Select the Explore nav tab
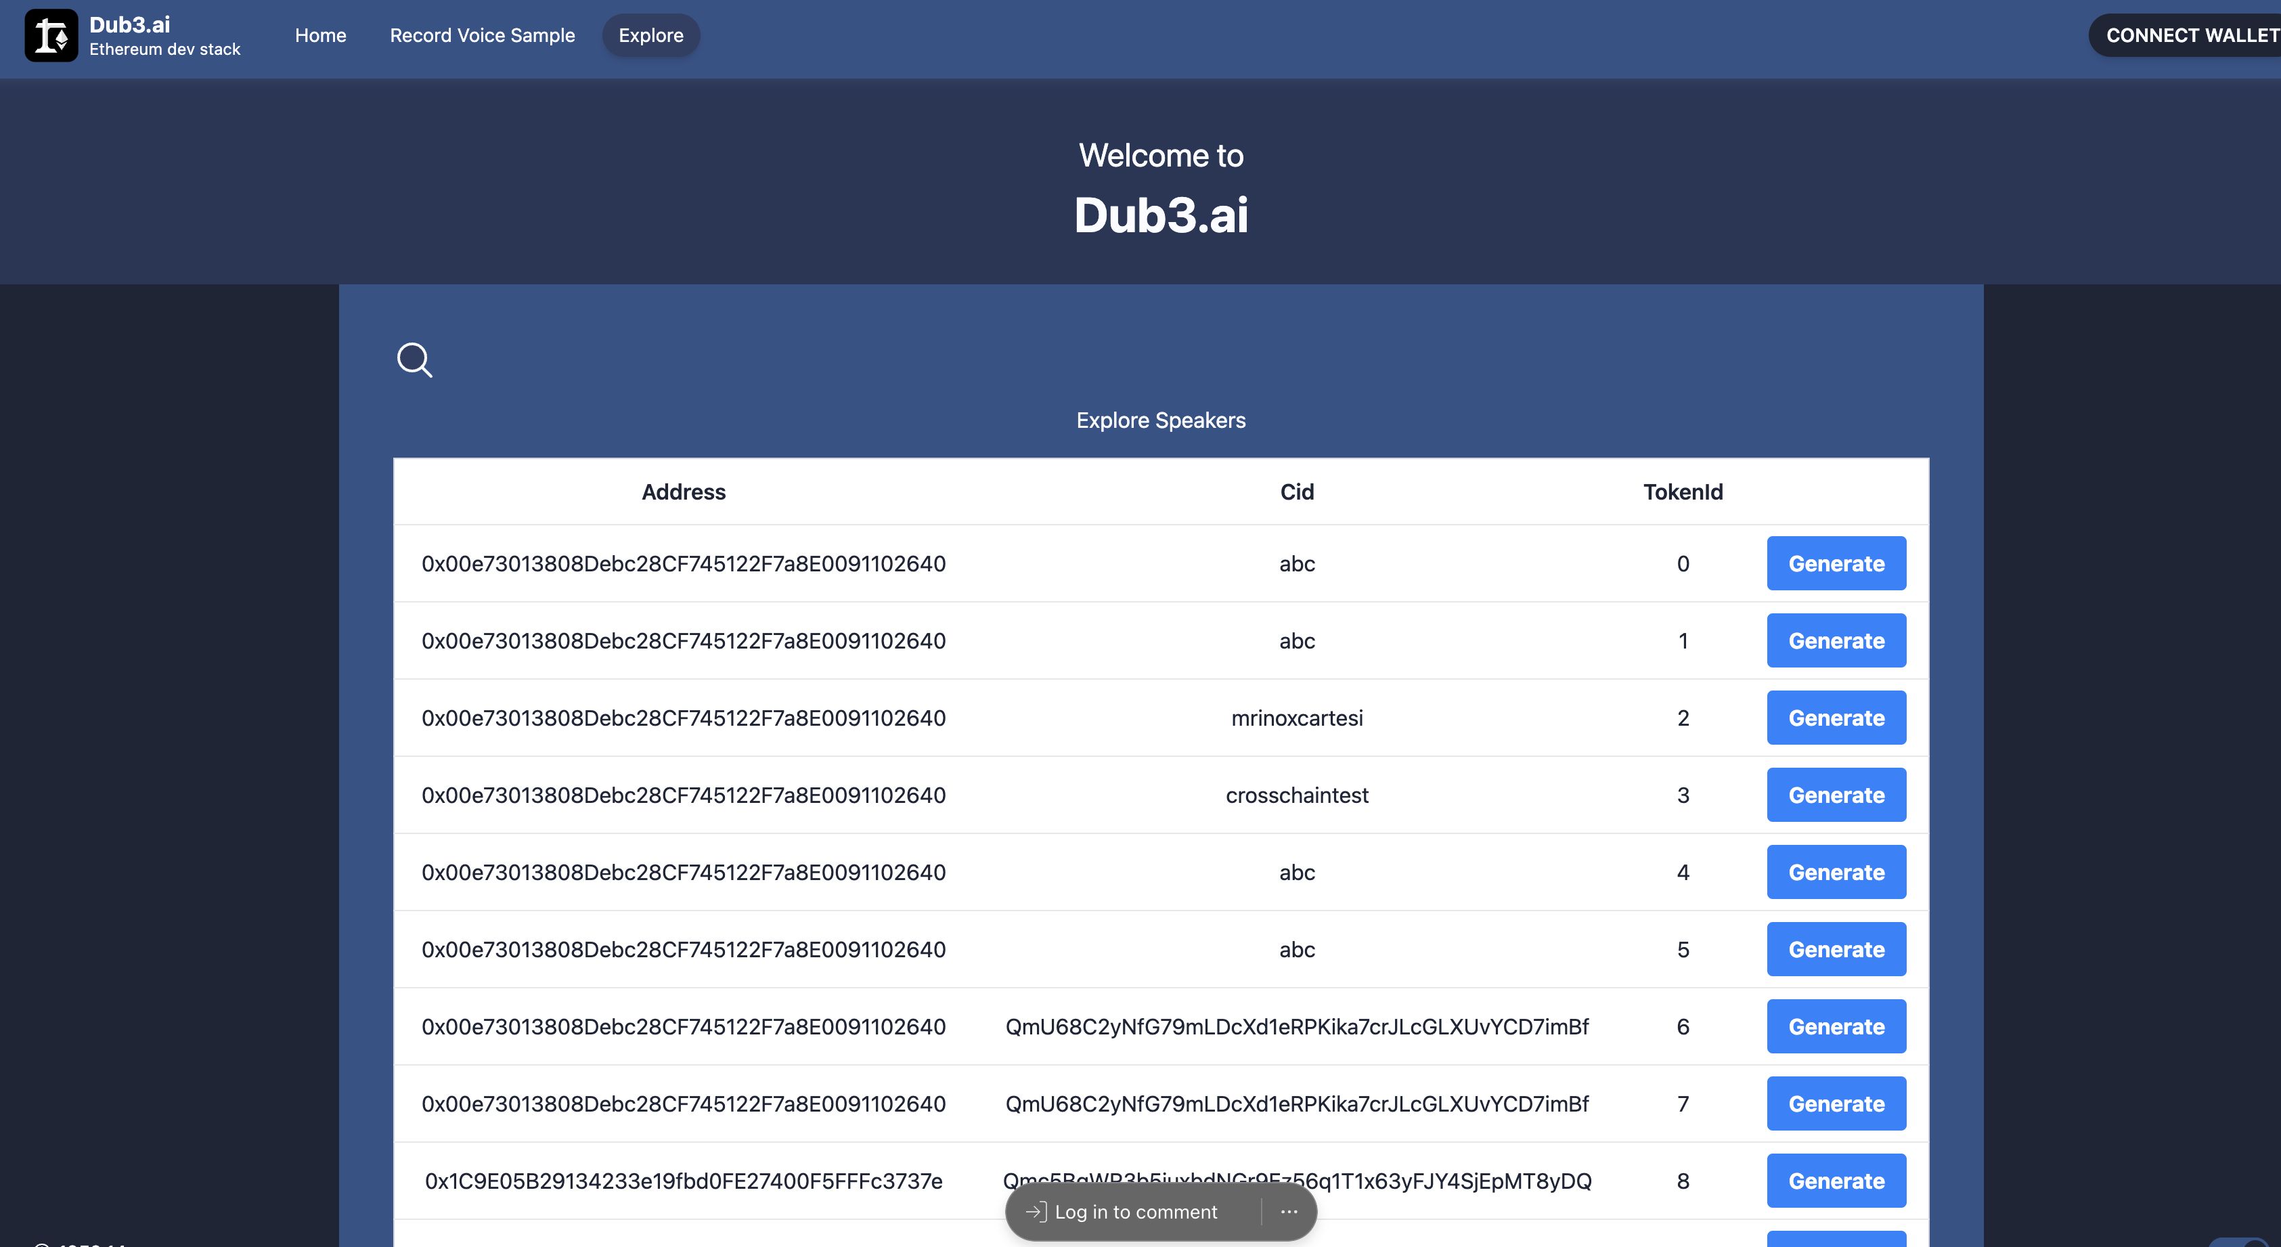 pos(651,35)
